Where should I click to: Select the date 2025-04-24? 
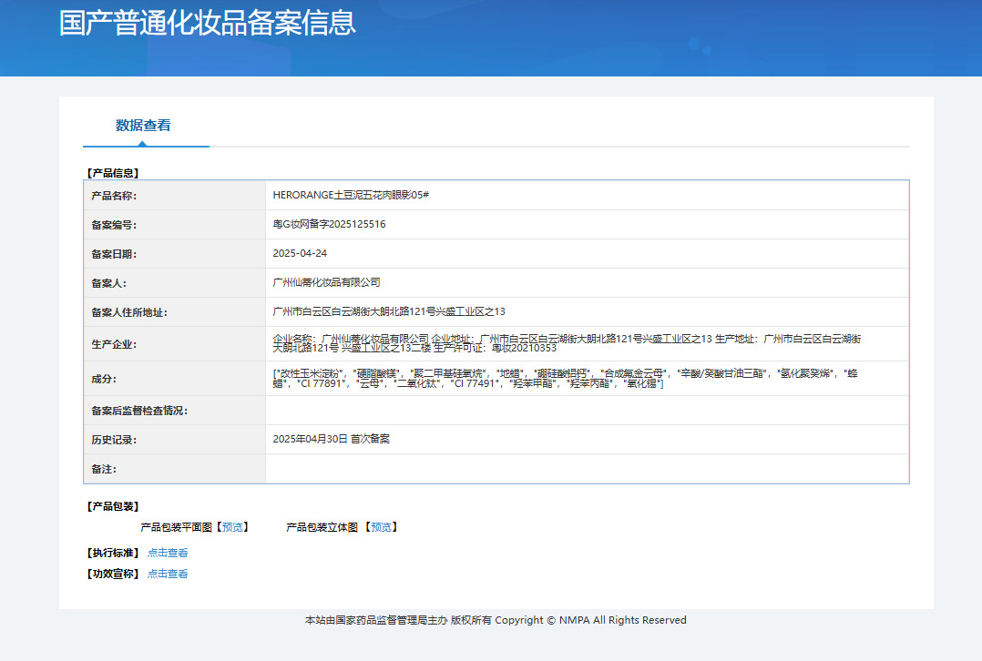300,253
